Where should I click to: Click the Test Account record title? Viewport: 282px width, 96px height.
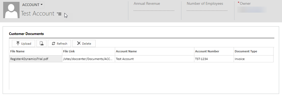(x=37, y=13)
